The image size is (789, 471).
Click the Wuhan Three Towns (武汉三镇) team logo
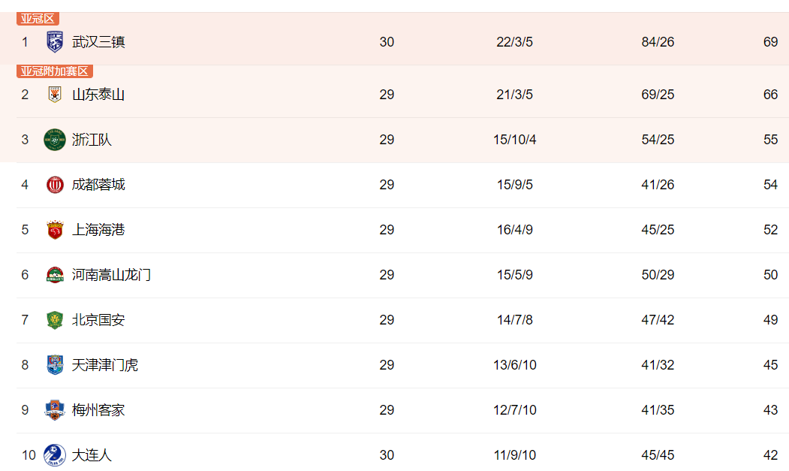[x=55, y=42]
